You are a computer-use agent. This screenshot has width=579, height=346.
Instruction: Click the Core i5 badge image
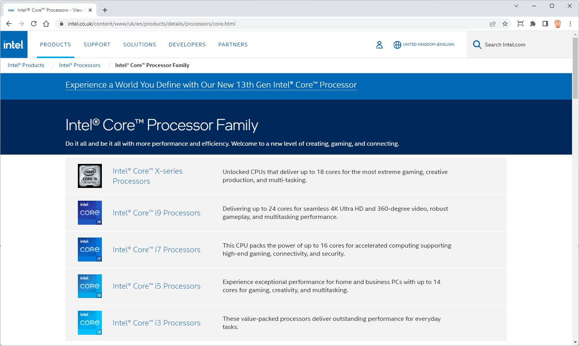(x=90, y=286)
